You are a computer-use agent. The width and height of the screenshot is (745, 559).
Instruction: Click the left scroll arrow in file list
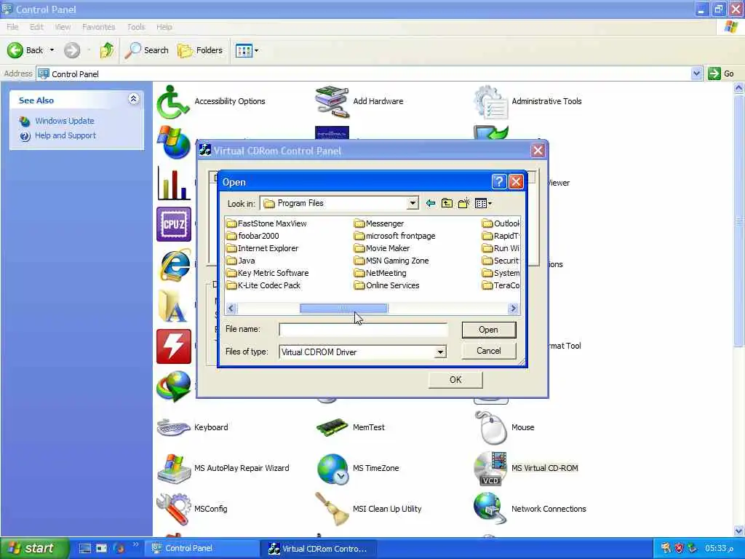coord(231,309)
